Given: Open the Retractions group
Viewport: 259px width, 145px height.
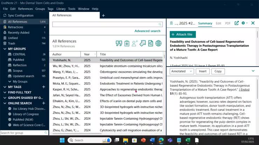Looking at the screenshot, I should 24,27.
